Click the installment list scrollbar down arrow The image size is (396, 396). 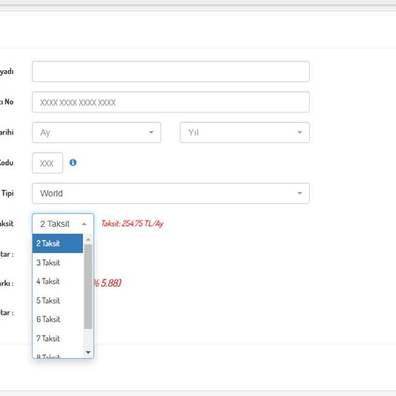(x=88, y=353)
